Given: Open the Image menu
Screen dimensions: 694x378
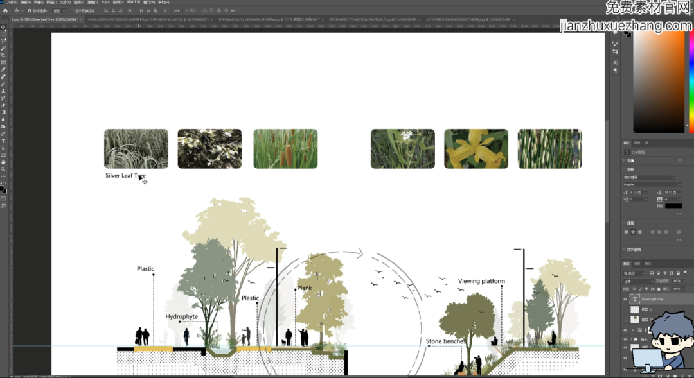Looking at the screenshot, I should [39, 2].
